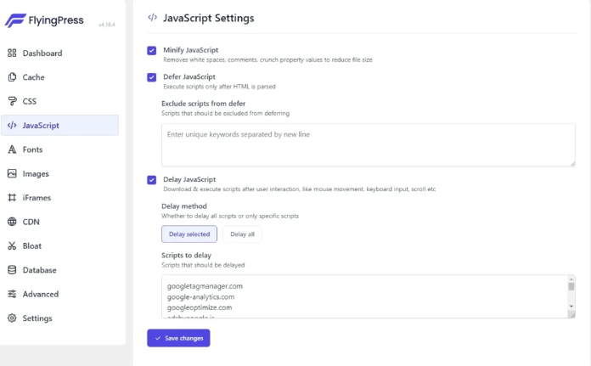Image resolution: width=591 pixels, height=366 pixels.
Task: Toggle the Defer JavaScript checkbox
Action: pos(152,77)
